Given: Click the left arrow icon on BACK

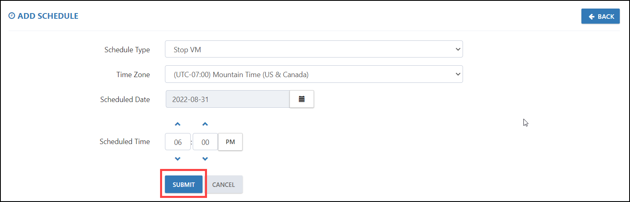Looking at the screenshot, I should coord(592,16).
